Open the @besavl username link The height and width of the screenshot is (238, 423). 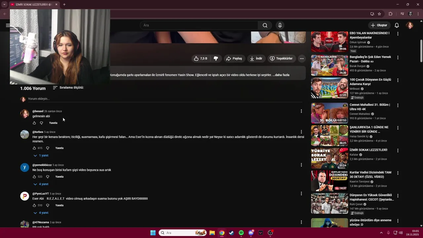[38, 111]
